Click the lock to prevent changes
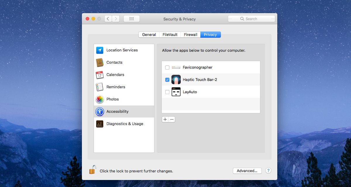Viewport: 351px width, 187px height. pyautogui.click(x=92, y=169)
